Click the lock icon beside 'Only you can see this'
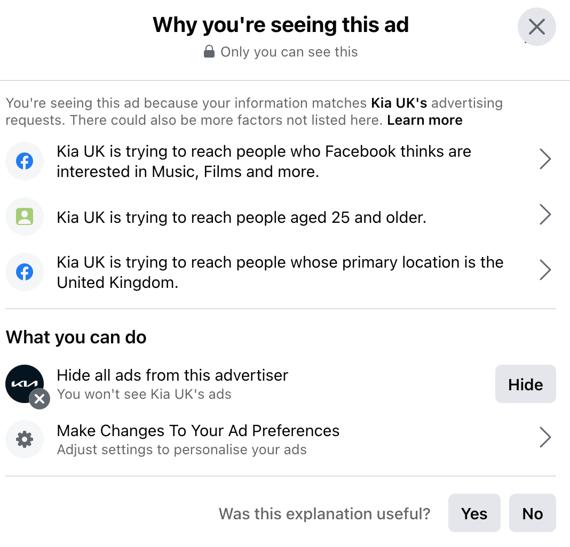570x547 pixels. [x=209, y=52]
